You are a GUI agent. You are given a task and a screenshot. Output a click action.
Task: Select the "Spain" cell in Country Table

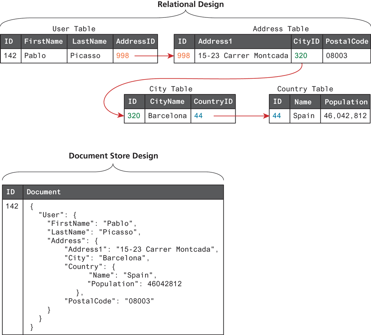click(x=304, y=116)
